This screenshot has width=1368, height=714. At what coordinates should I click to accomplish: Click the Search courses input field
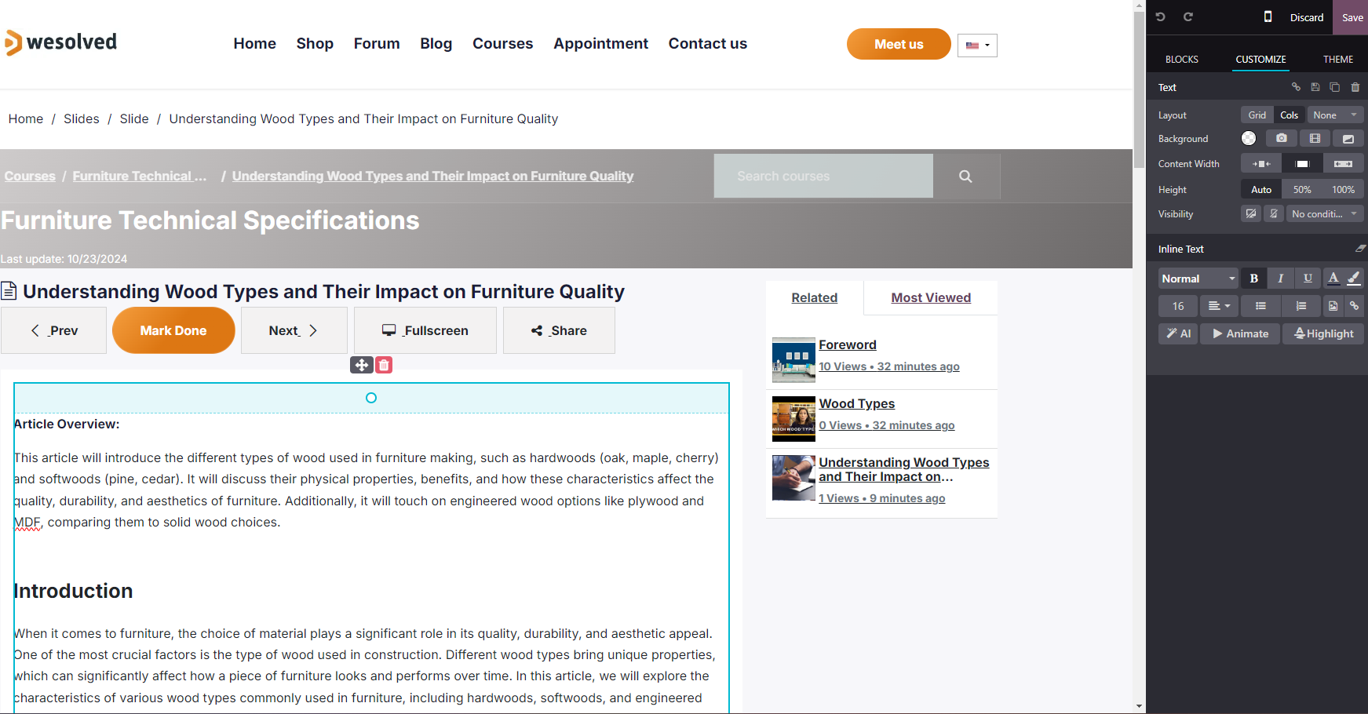[823, 177]
